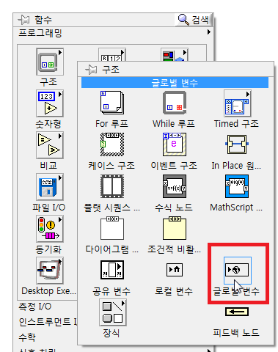278x352 pixels.
Task: Select the 조건적 비활성화 structure icon
Action: click(x=175, y=228)
